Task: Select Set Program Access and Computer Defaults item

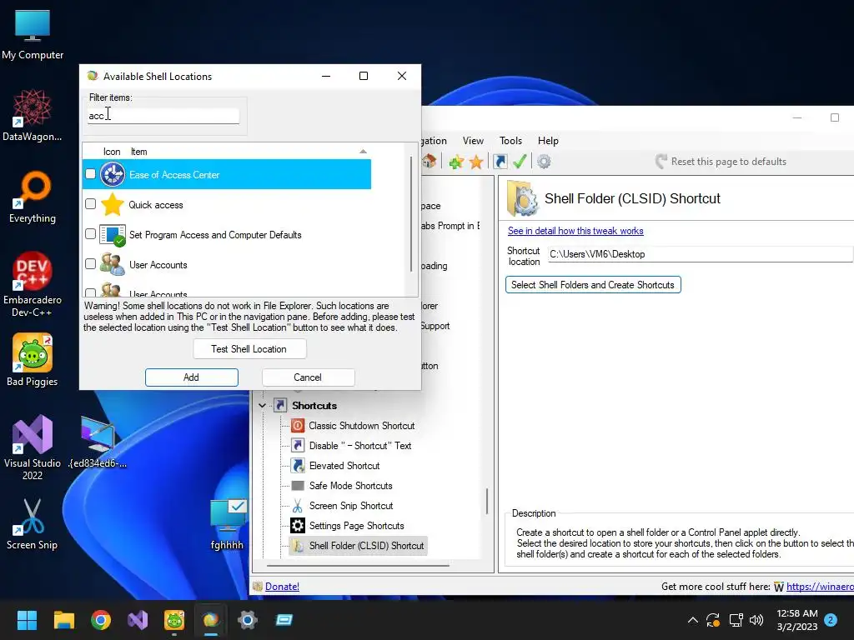Action: (227, 234)
